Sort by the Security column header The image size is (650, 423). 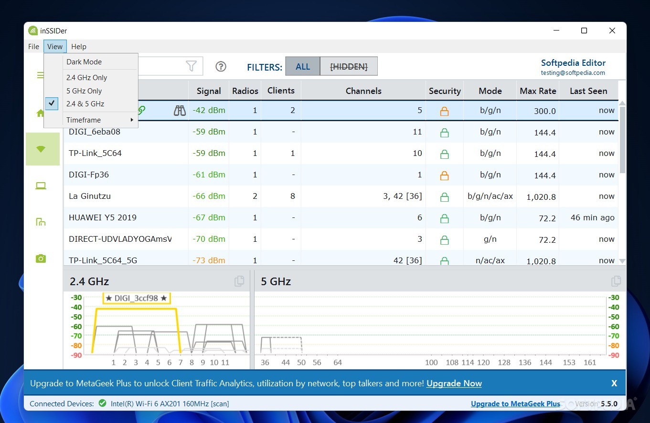[x=445, y=91]
